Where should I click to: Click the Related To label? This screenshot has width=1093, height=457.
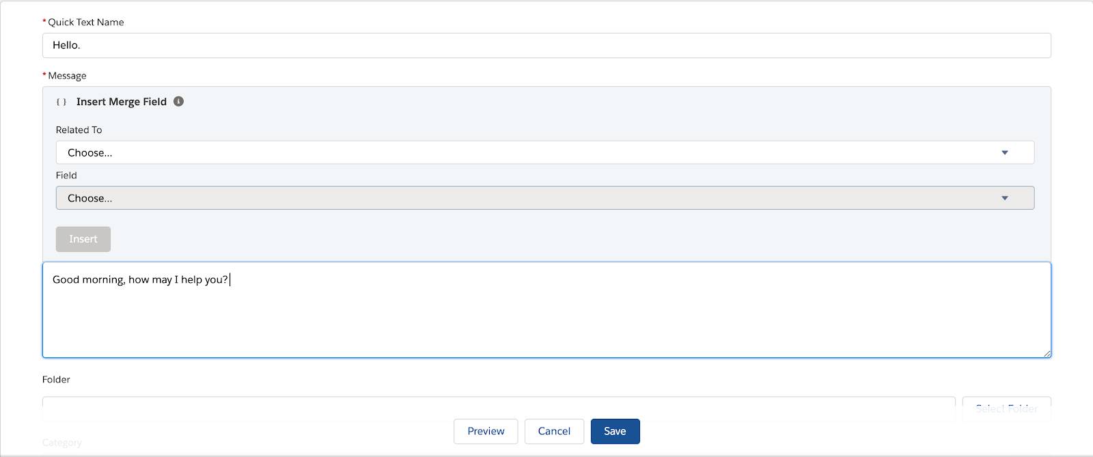click(x=79, y=130)
